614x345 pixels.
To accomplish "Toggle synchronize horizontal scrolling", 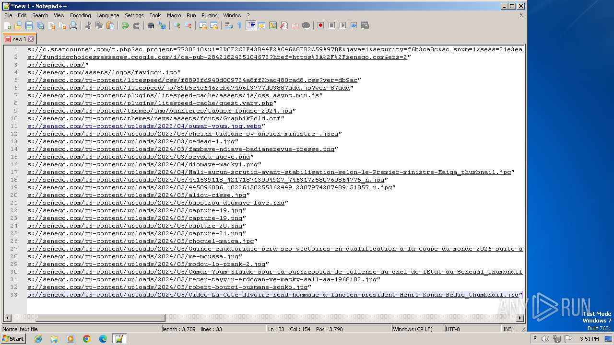I will pos(214,25).
